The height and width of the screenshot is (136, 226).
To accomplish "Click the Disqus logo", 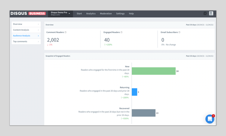I will click(19, 13).
